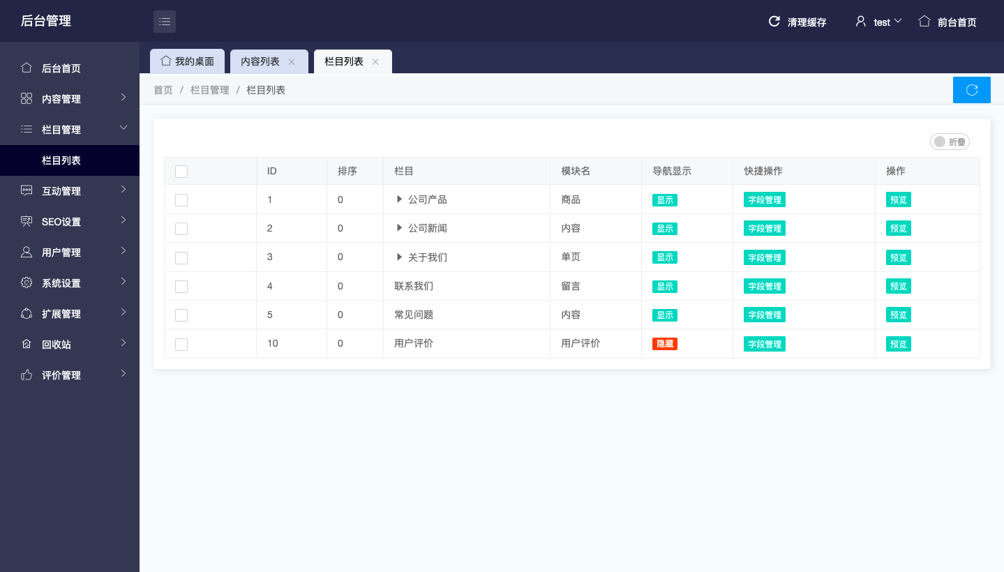Click the SEO设置 sidebar icon

(27, 222)
